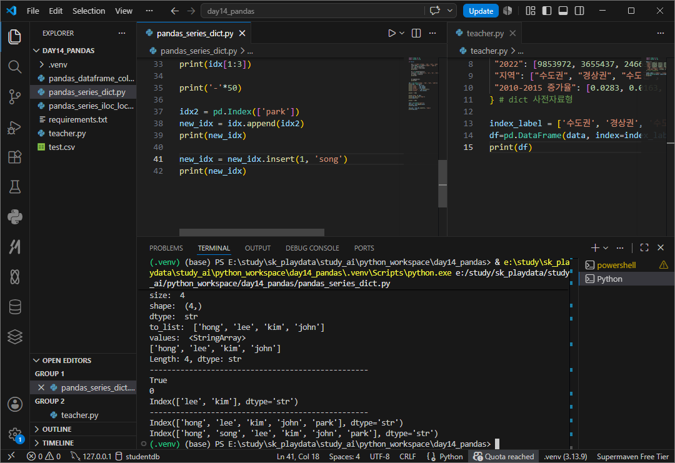The image size is (675, 463).
Task: Select the Python terminal in the list
Action: click(626, 279)
